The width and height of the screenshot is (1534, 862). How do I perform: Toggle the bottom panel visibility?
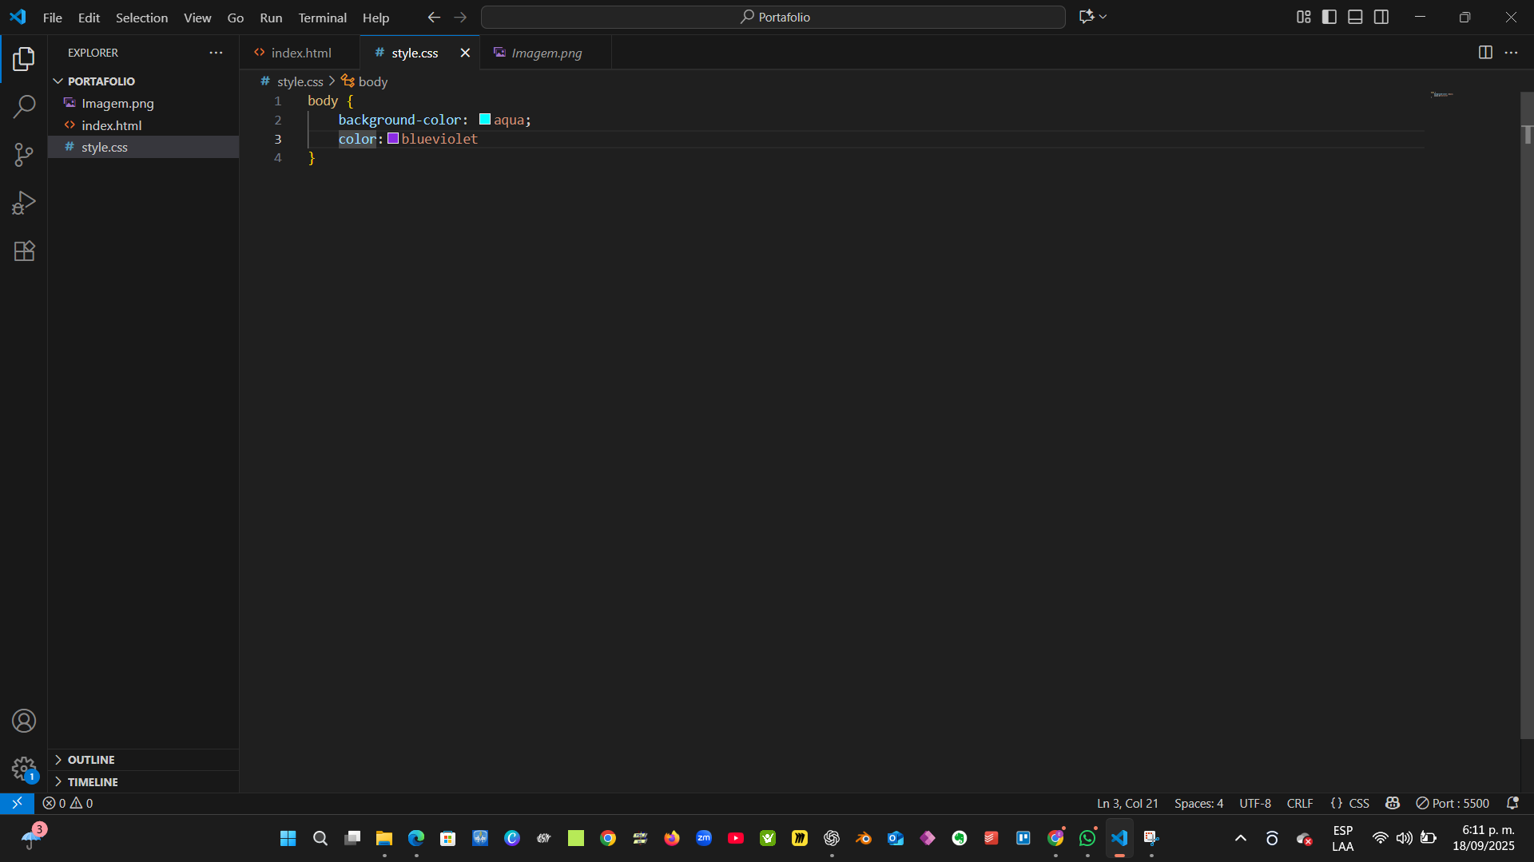coord(1355,17)
